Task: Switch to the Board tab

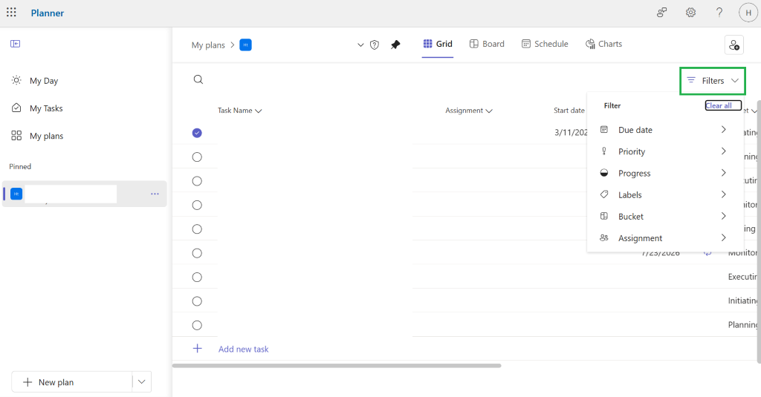Action: click(x=487, y=44)
